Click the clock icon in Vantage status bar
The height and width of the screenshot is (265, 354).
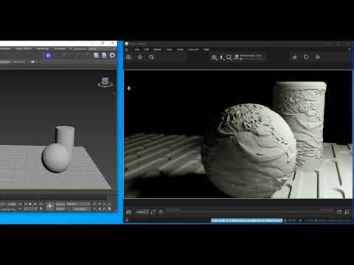click(x=285, y=221)
